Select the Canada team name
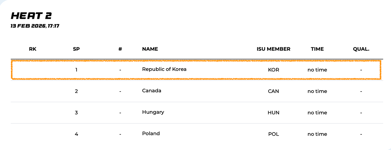 coord(152,91)
